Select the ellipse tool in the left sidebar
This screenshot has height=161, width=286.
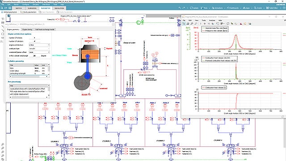point(3,38)
